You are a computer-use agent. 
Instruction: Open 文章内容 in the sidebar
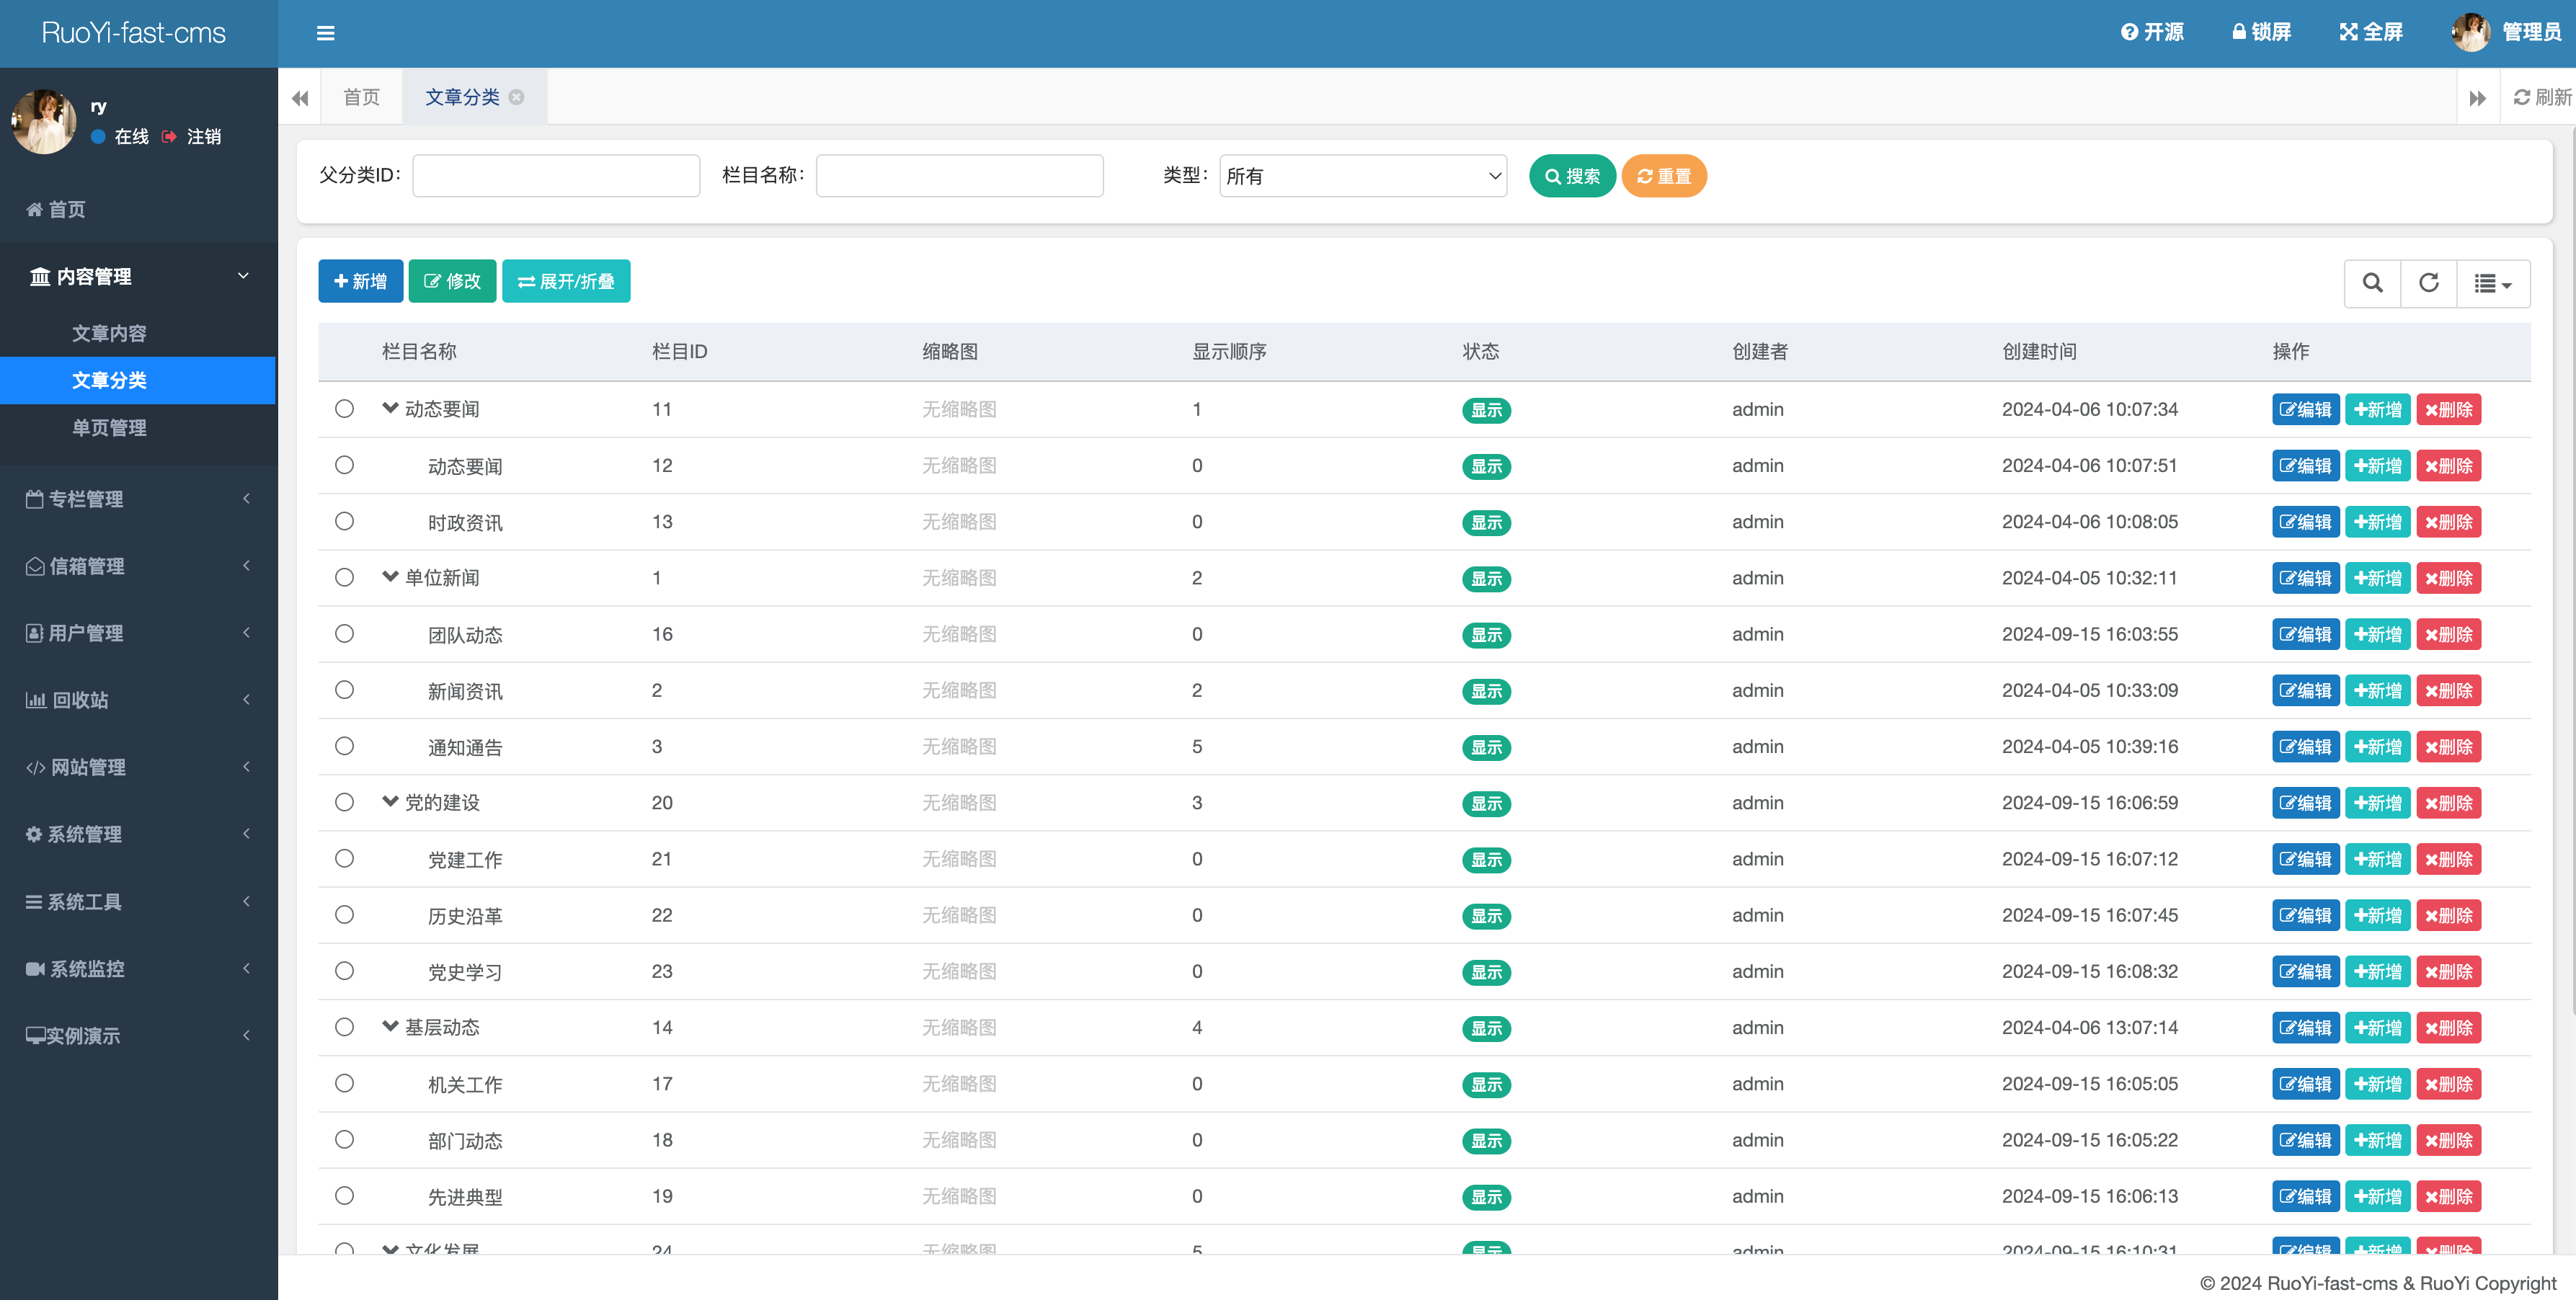point(109,333)
